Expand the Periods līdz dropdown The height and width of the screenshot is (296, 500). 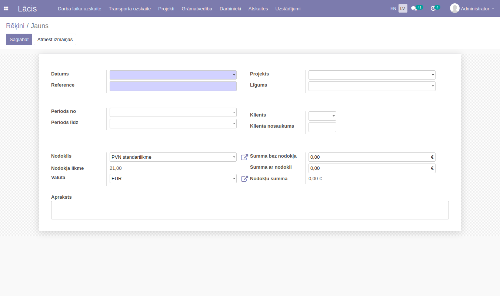click(234, 124)
